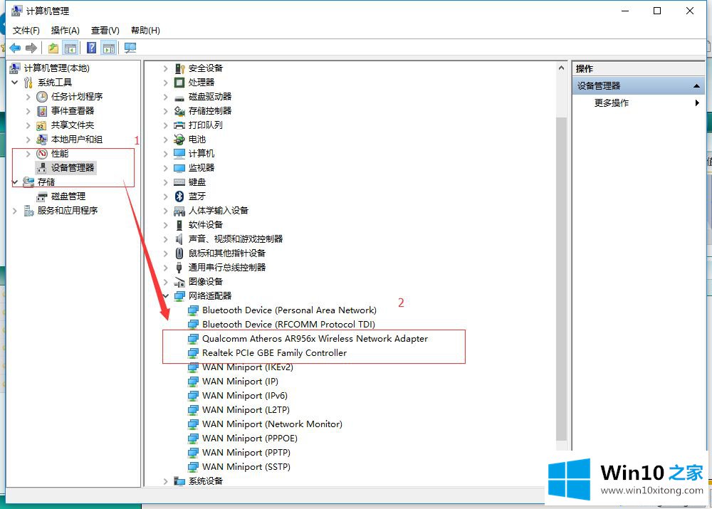Collapse 设备管理器 section in actions pane

696,86
